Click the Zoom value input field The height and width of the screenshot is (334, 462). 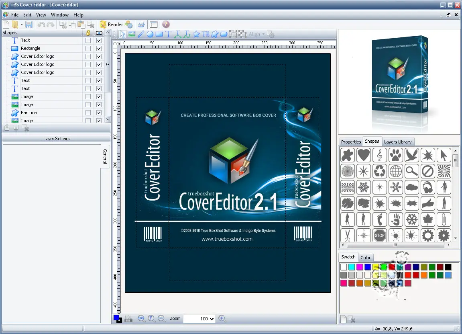point(196,319)
